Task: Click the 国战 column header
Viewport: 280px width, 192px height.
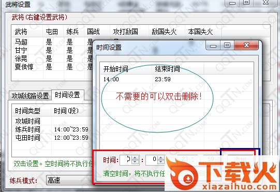Action: 97,32
